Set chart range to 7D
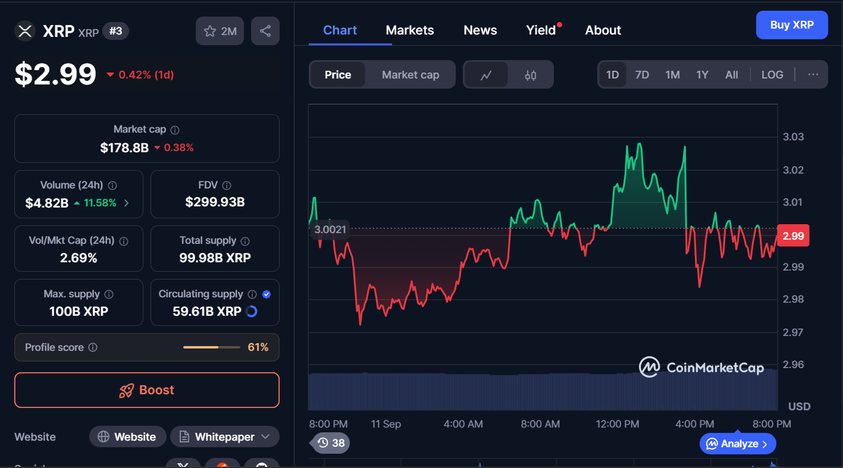843x468 pixels. 643,75
